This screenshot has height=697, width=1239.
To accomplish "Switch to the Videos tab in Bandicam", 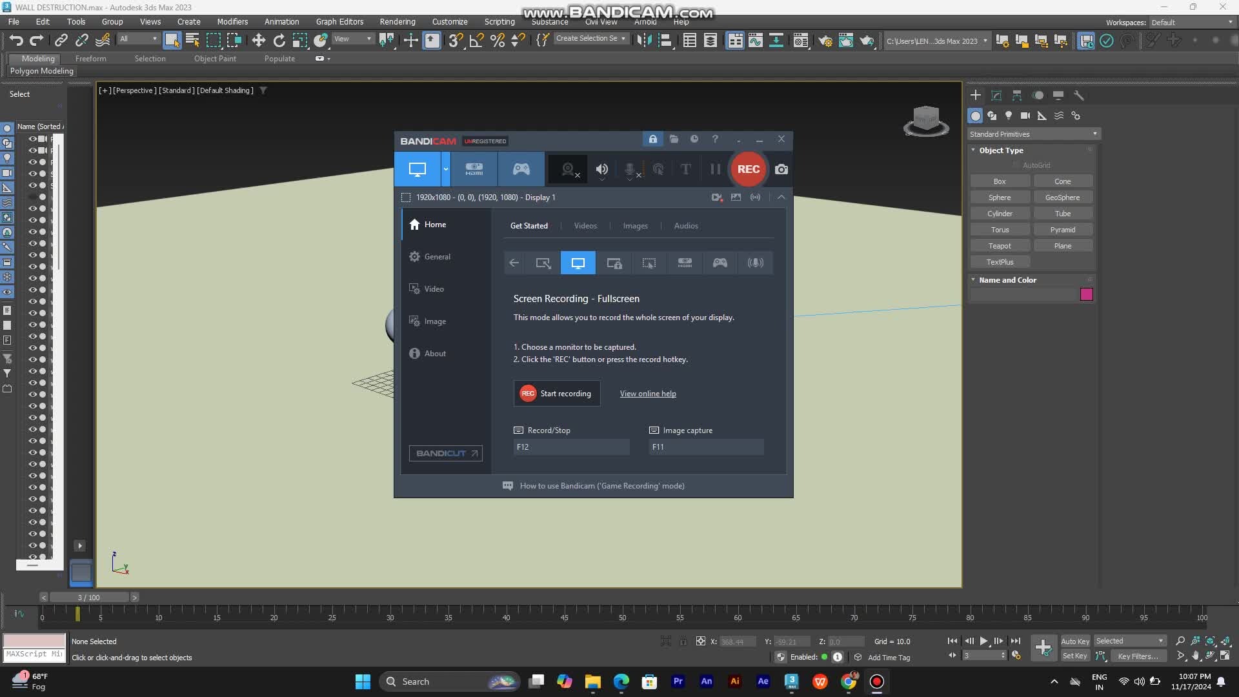I will point(585,225).
